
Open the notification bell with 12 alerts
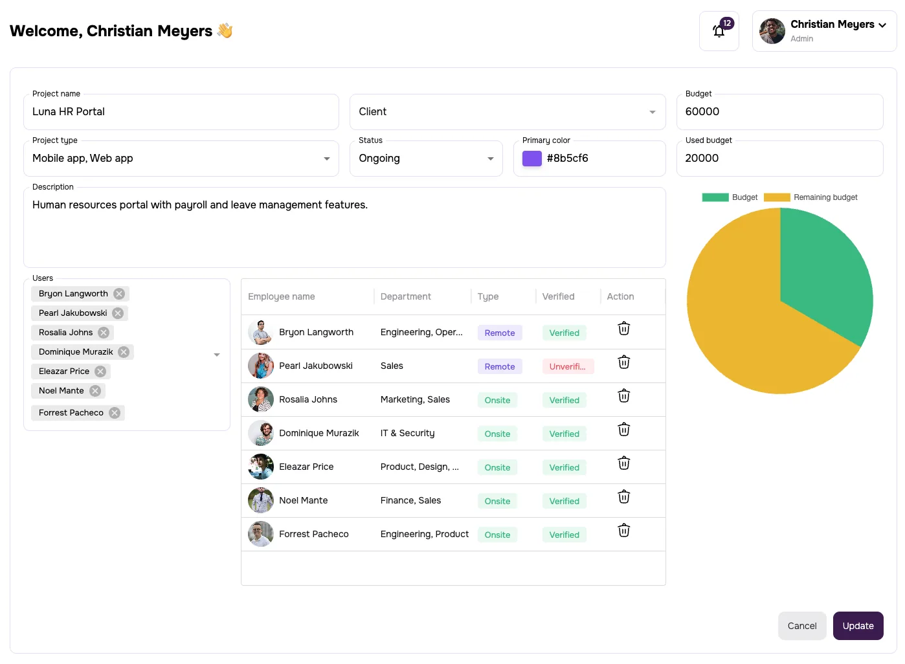[x=719, y=30]
